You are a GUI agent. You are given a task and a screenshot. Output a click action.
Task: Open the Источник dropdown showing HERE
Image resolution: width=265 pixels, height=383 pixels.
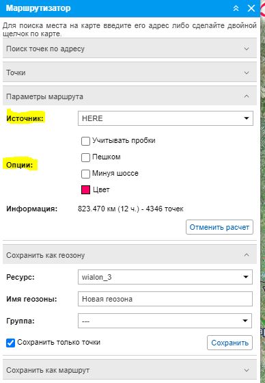pos(165,118)
